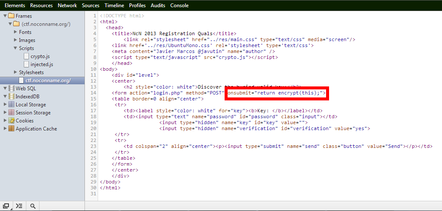Screen dimensions: 442x211
Task: Click the <div id="level"> line
Action: 135,75
